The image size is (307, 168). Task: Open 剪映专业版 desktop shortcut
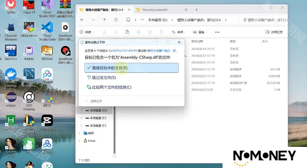47,122
